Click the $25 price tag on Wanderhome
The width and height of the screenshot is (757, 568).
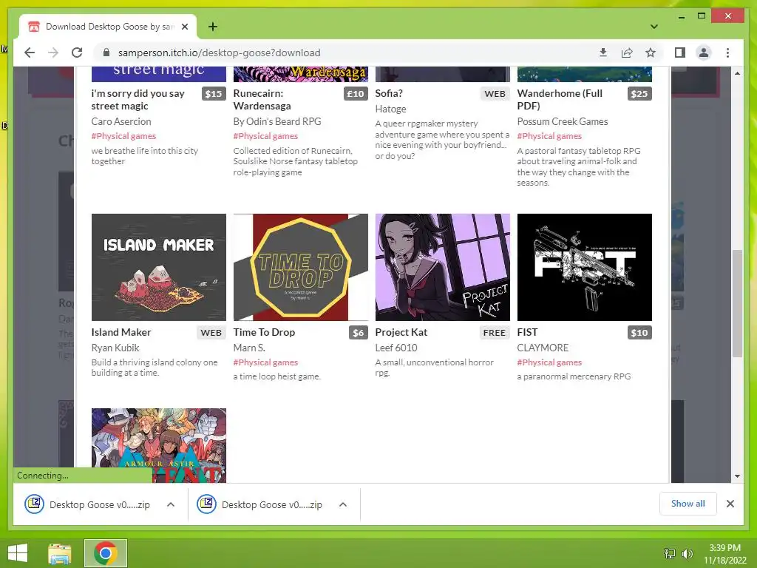coord(639,94)
